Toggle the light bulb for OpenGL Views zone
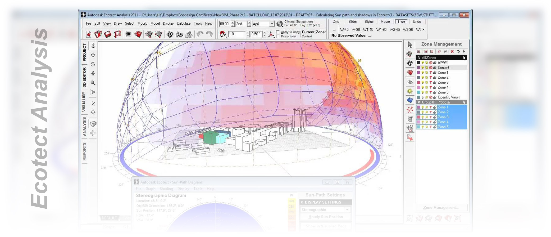551x237 pixels. point(422,97)
